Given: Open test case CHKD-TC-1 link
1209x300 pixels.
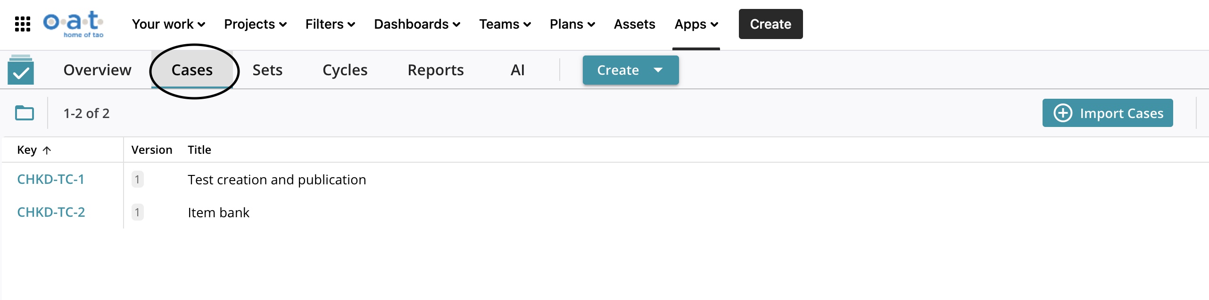Looking at the screenshot, I should [x=50, y=179].
